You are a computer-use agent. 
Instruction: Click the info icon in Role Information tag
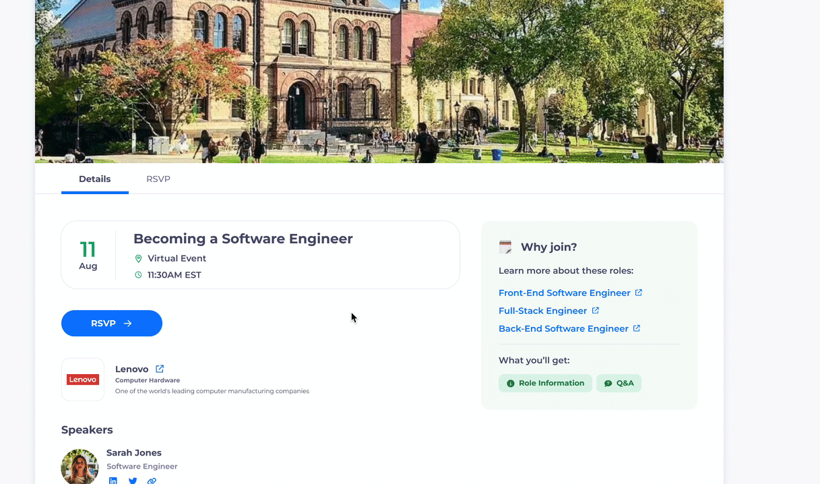click(510, 384)
